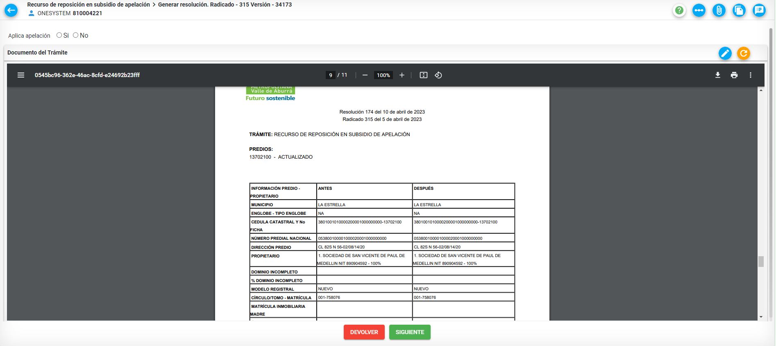
Task: Print the PDF document
Action: pyautogui.click(x=734, y=75)
